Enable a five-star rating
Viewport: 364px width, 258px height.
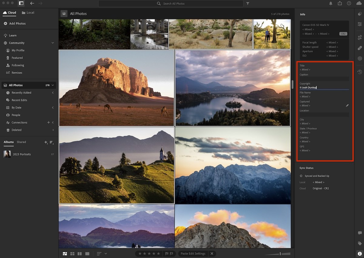pos(158,253)
